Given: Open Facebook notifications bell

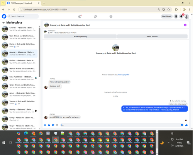Looking at the screenshot, I should (x=181, y=16).
